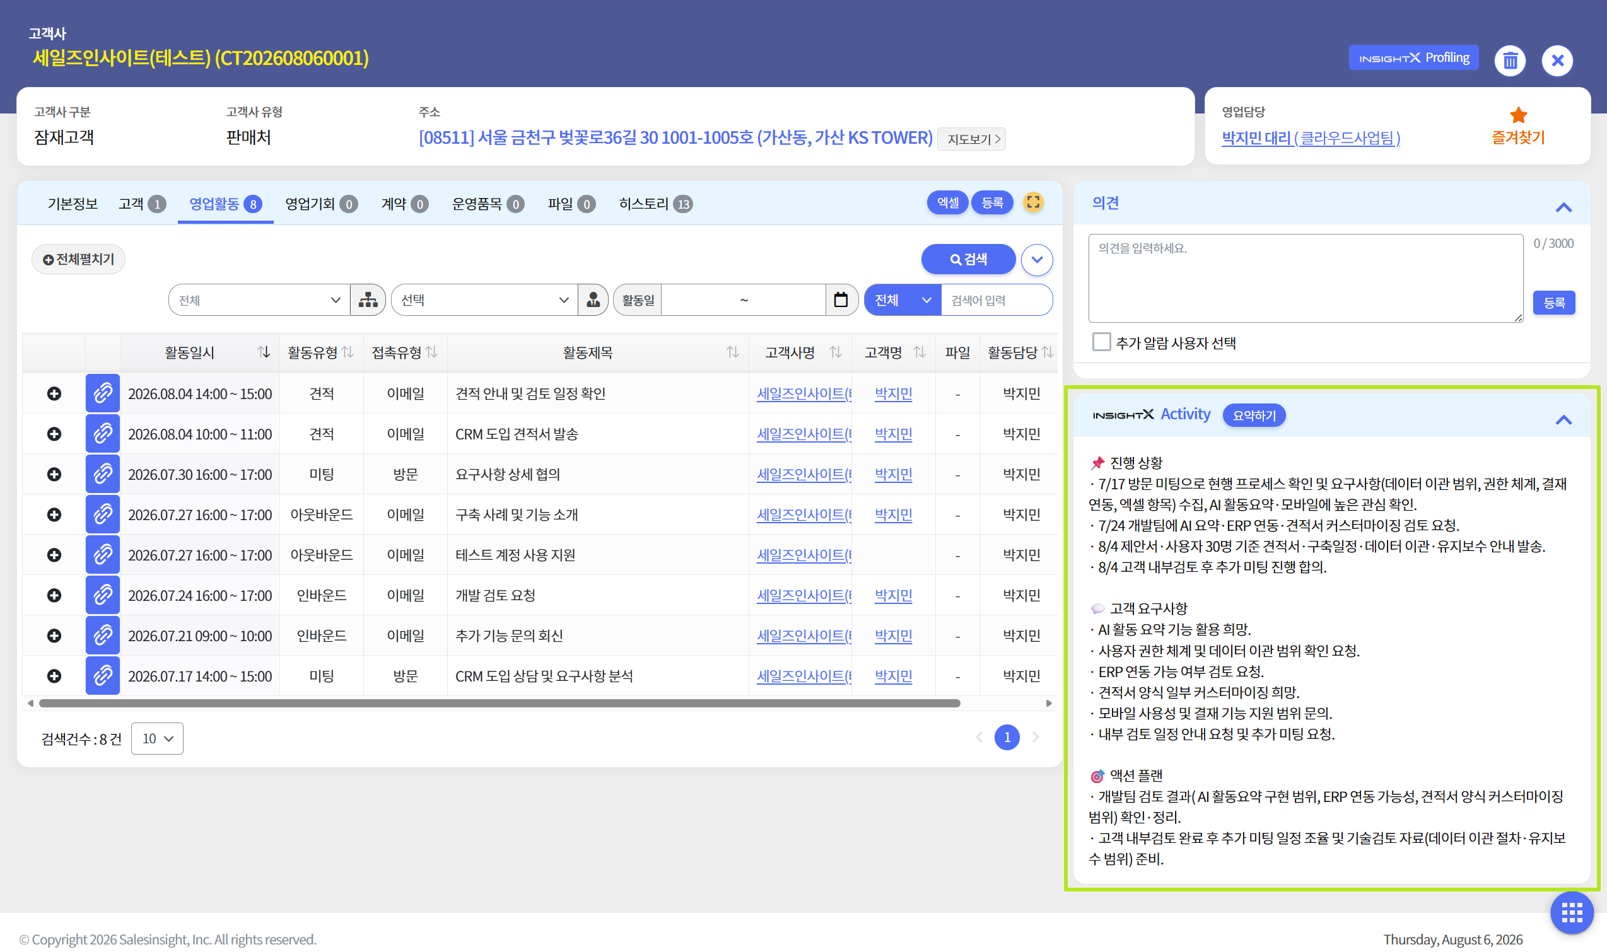1607x952 pixels.
Task: Sort by 활동일시 column sort icon
Action: 264,352
